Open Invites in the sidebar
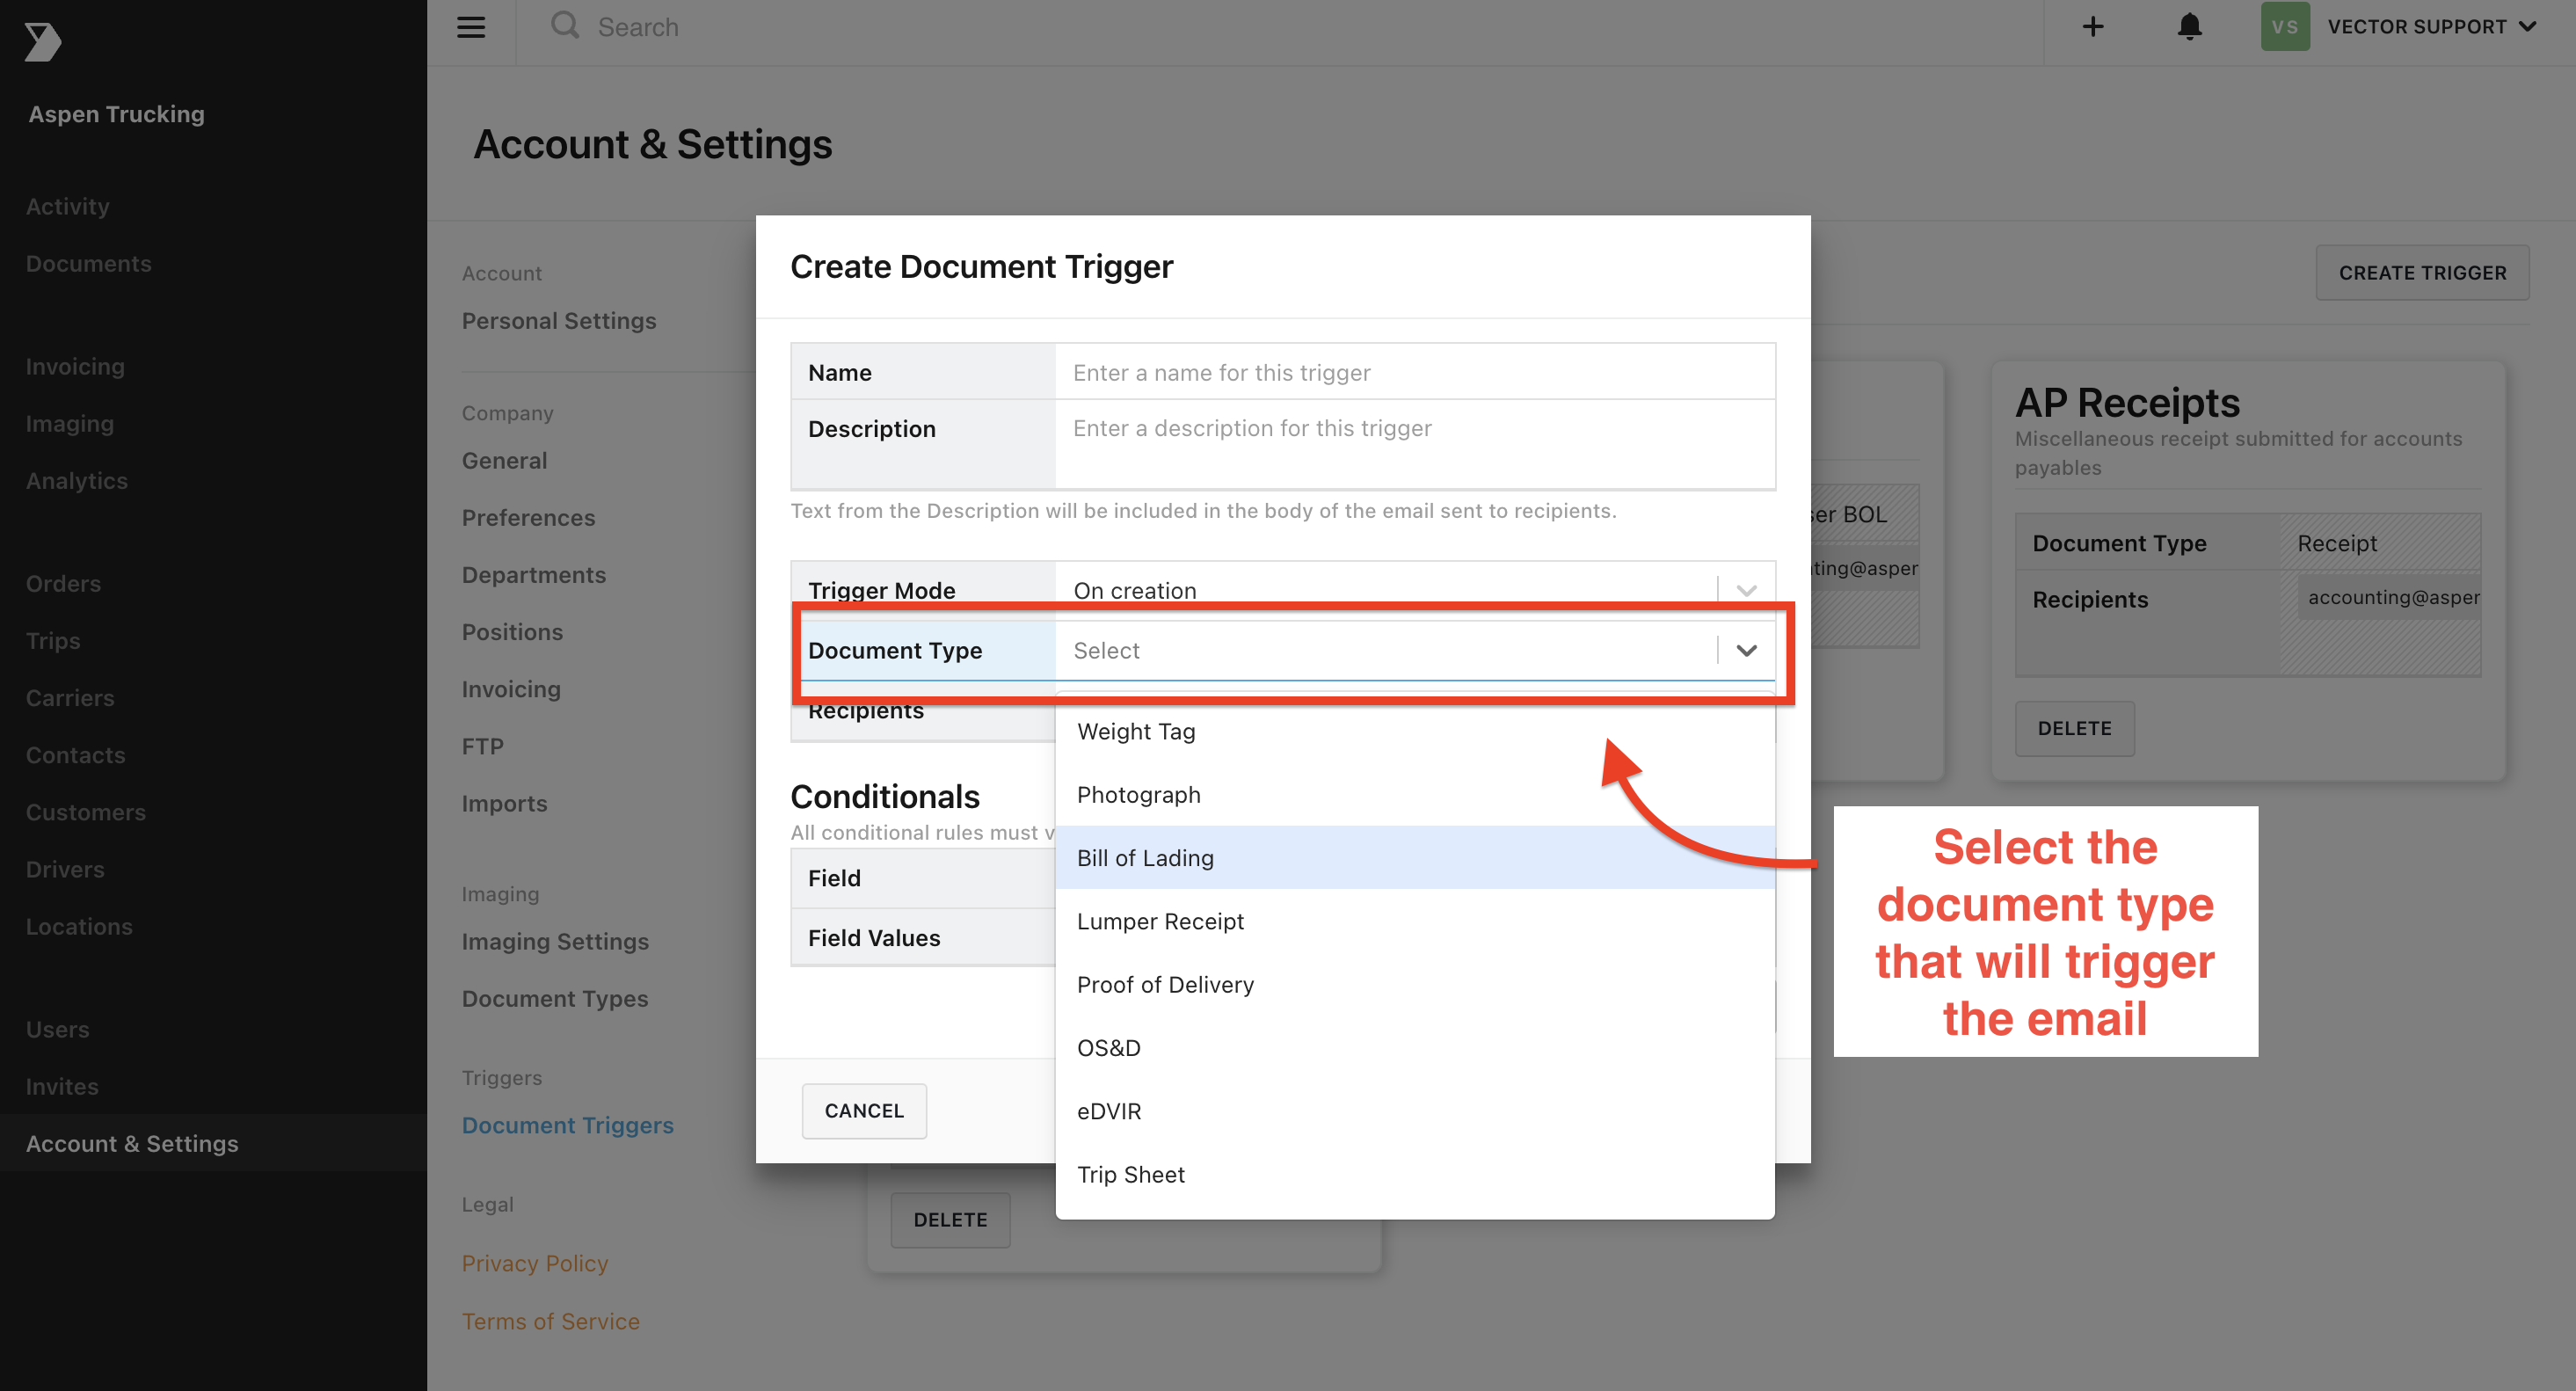This screenshot has height=1391, width=2576. [62, 1086]
